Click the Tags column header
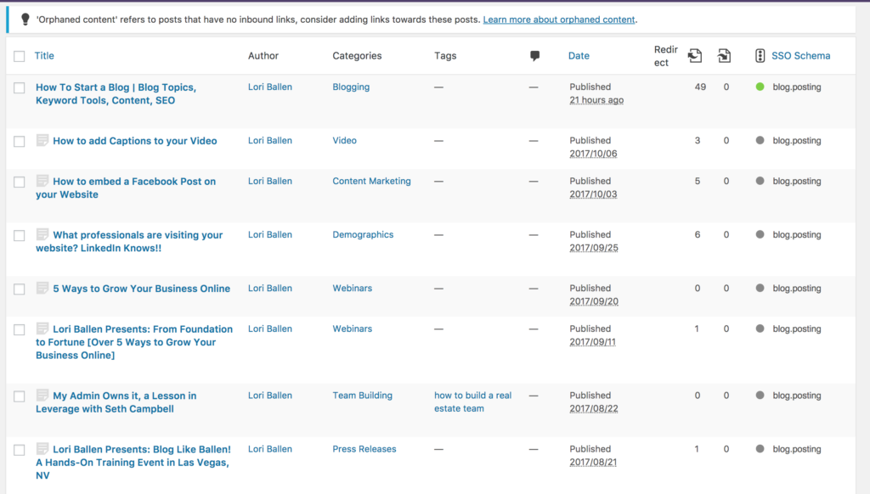This screenshot has height=494, width=870. point(445,55)
